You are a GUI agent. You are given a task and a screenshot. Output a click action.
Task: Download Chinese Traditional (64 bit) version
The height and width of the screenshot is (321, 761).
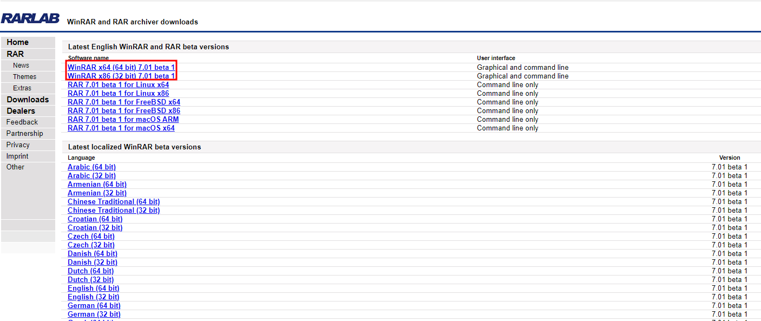pos(114,202)
